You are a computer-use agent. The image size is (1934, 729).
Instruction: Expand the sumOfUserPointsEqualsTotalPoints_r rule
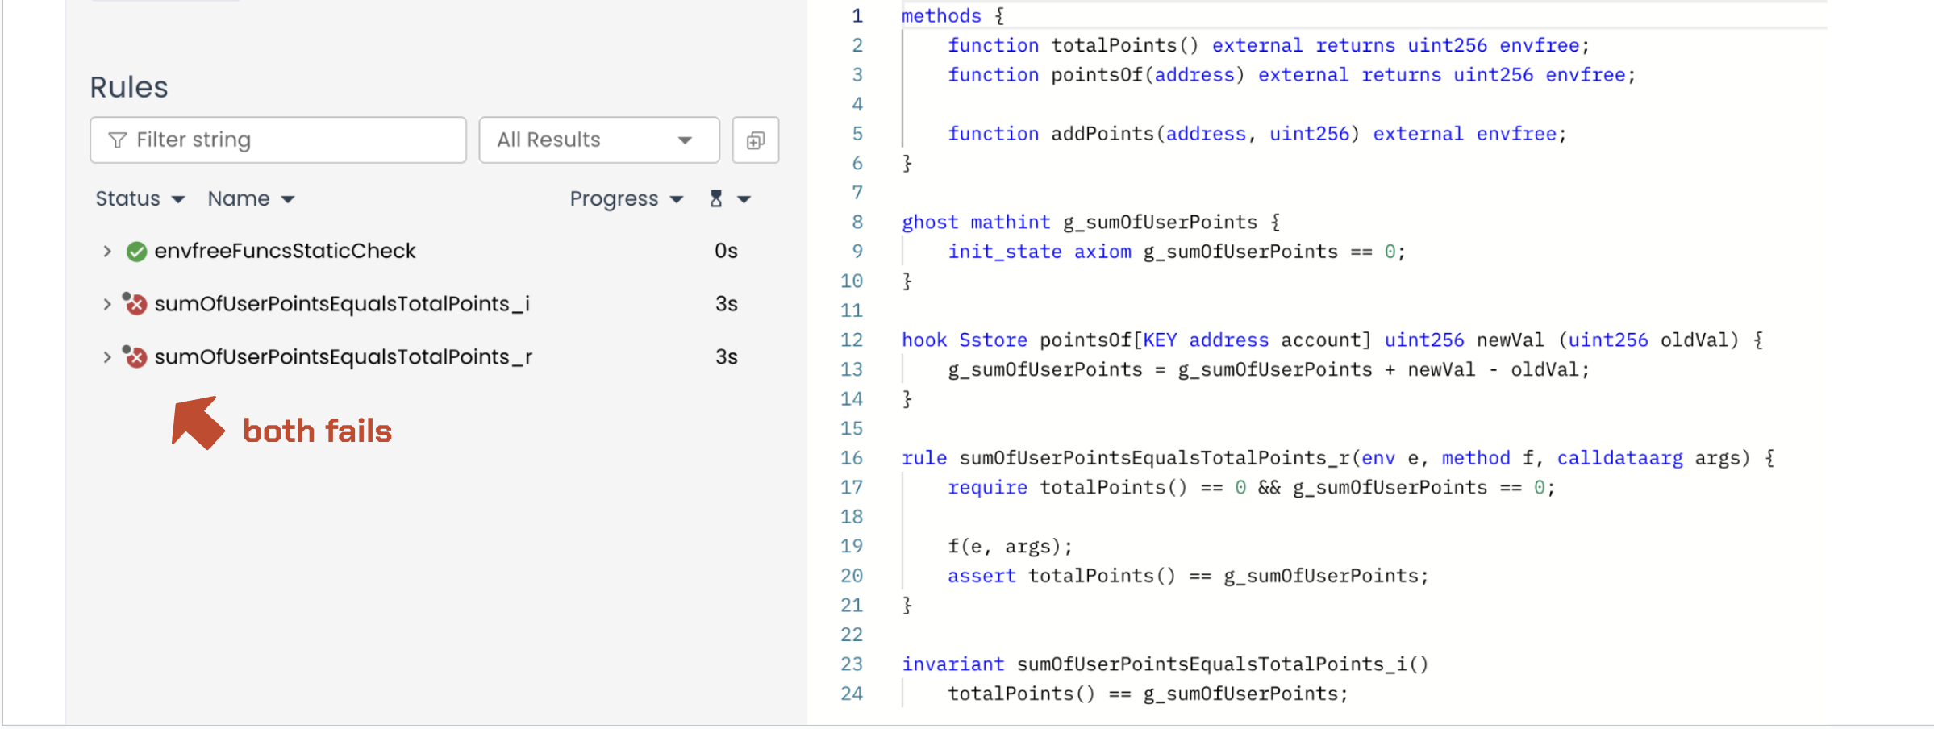107,356
